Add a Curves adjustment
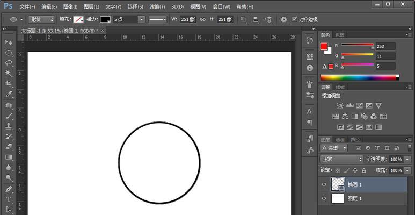The width and height of the screenshot is (415, 215). point(359,106)
